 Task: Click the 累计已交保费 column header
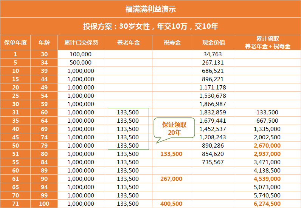(x=81, y=43)
